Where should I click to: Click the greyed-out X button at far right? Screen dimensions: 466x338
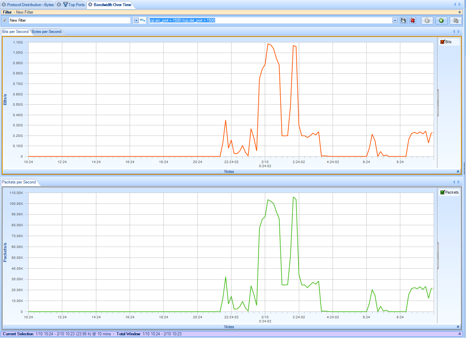click(456, 20)
